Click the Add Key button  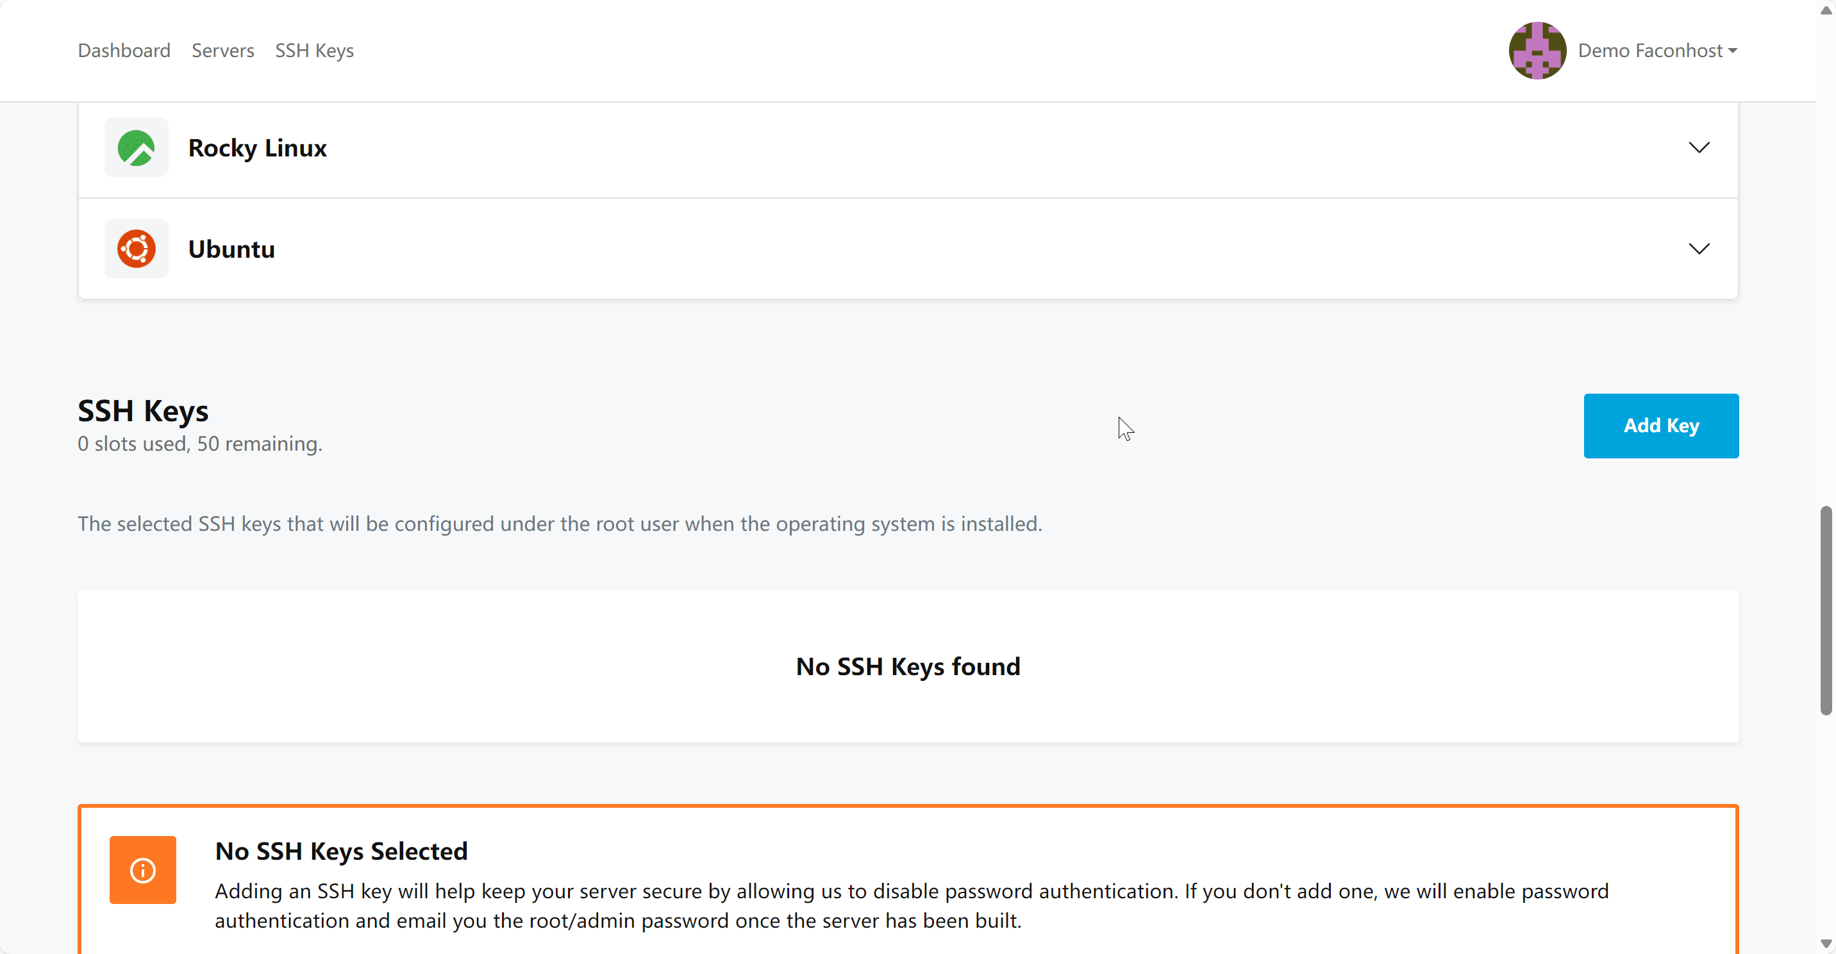[x=1661, y=425]
